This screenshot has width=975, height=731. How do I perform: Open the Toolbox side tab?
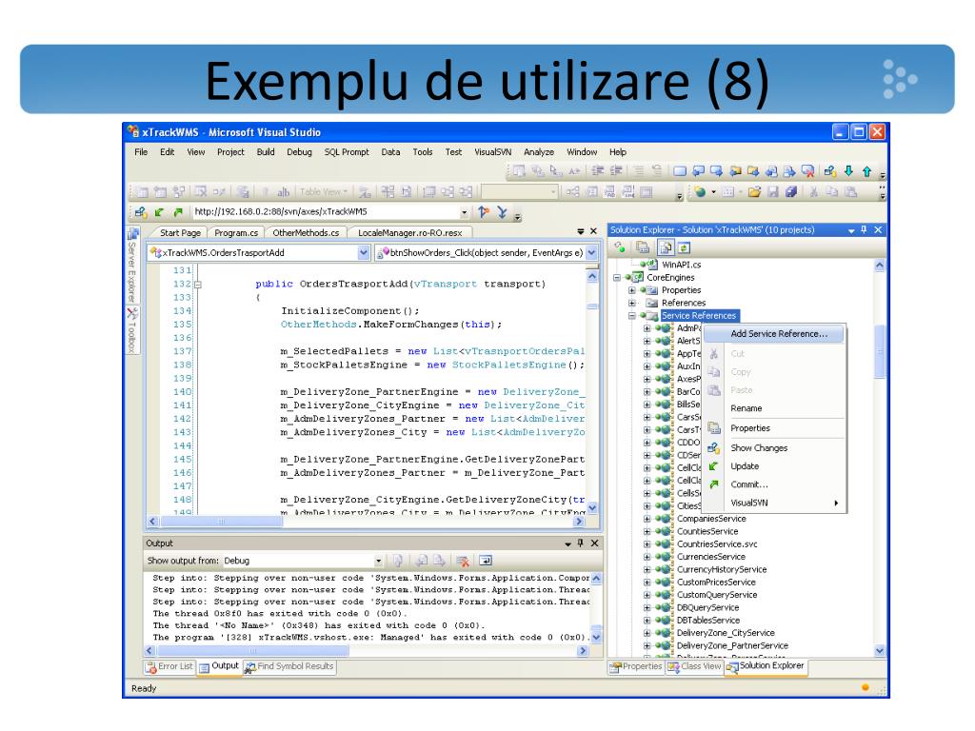132,330
